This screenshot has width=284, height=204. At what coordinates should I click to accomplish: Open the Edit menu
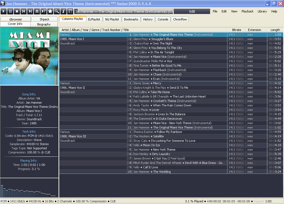[x=224, y=11]
